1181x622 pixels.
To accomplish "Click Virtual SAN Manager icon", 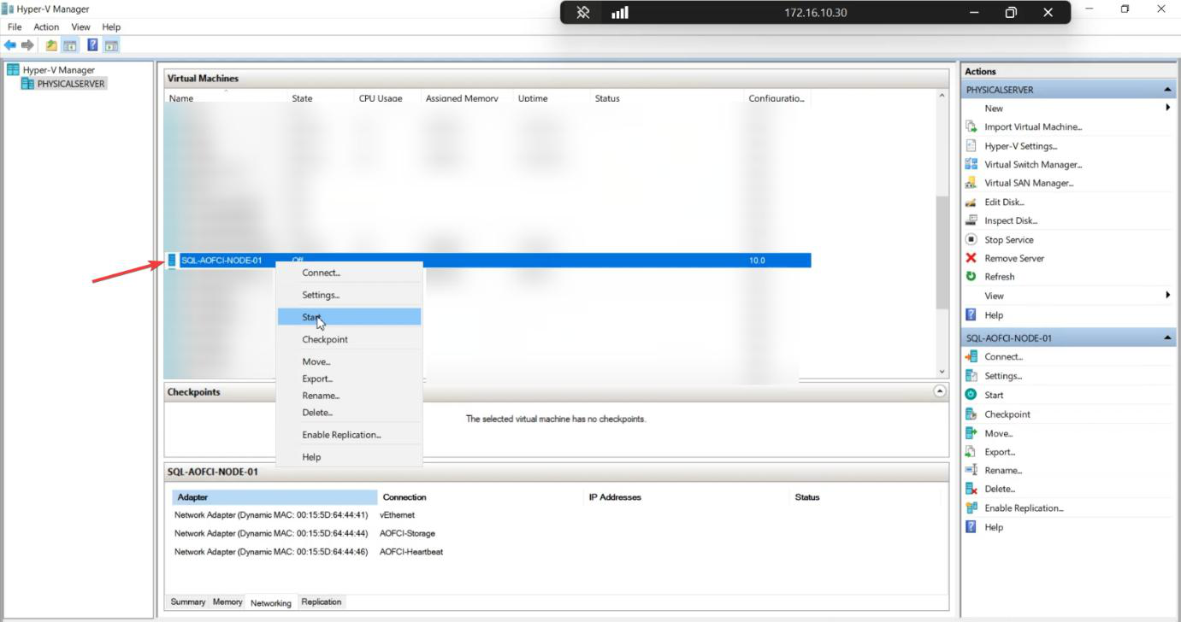I will click(971, 183).
